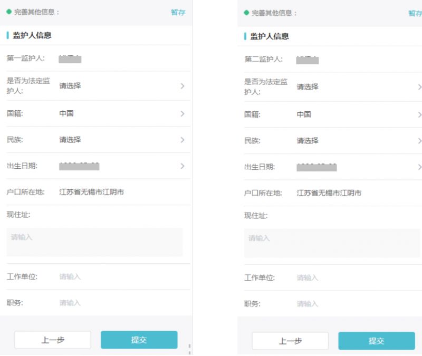The width and height of the screenshot is (422, 356).
Task: Choose 民族 in second guardian form
Action: [x=333, y=141]
